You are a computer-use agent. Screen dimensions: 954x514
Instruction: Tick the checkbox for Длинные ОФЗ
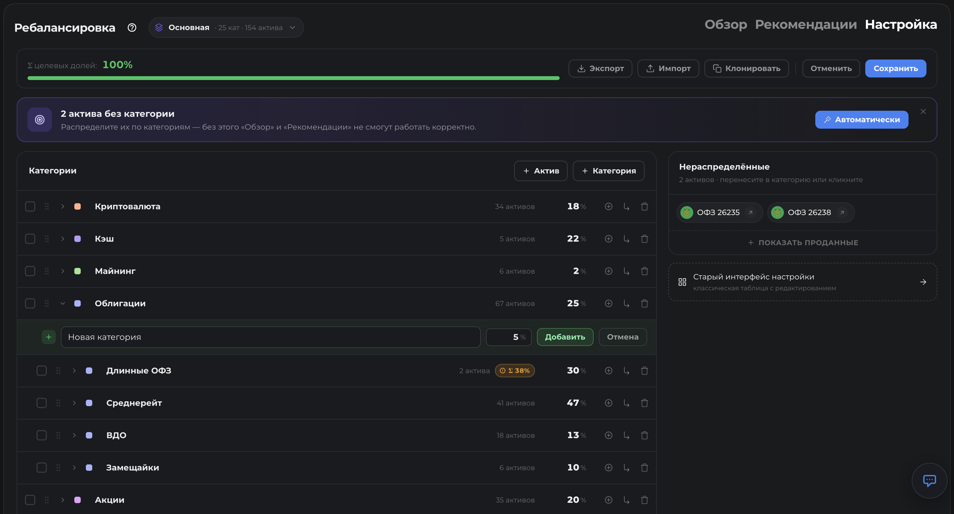pos(41,371)
